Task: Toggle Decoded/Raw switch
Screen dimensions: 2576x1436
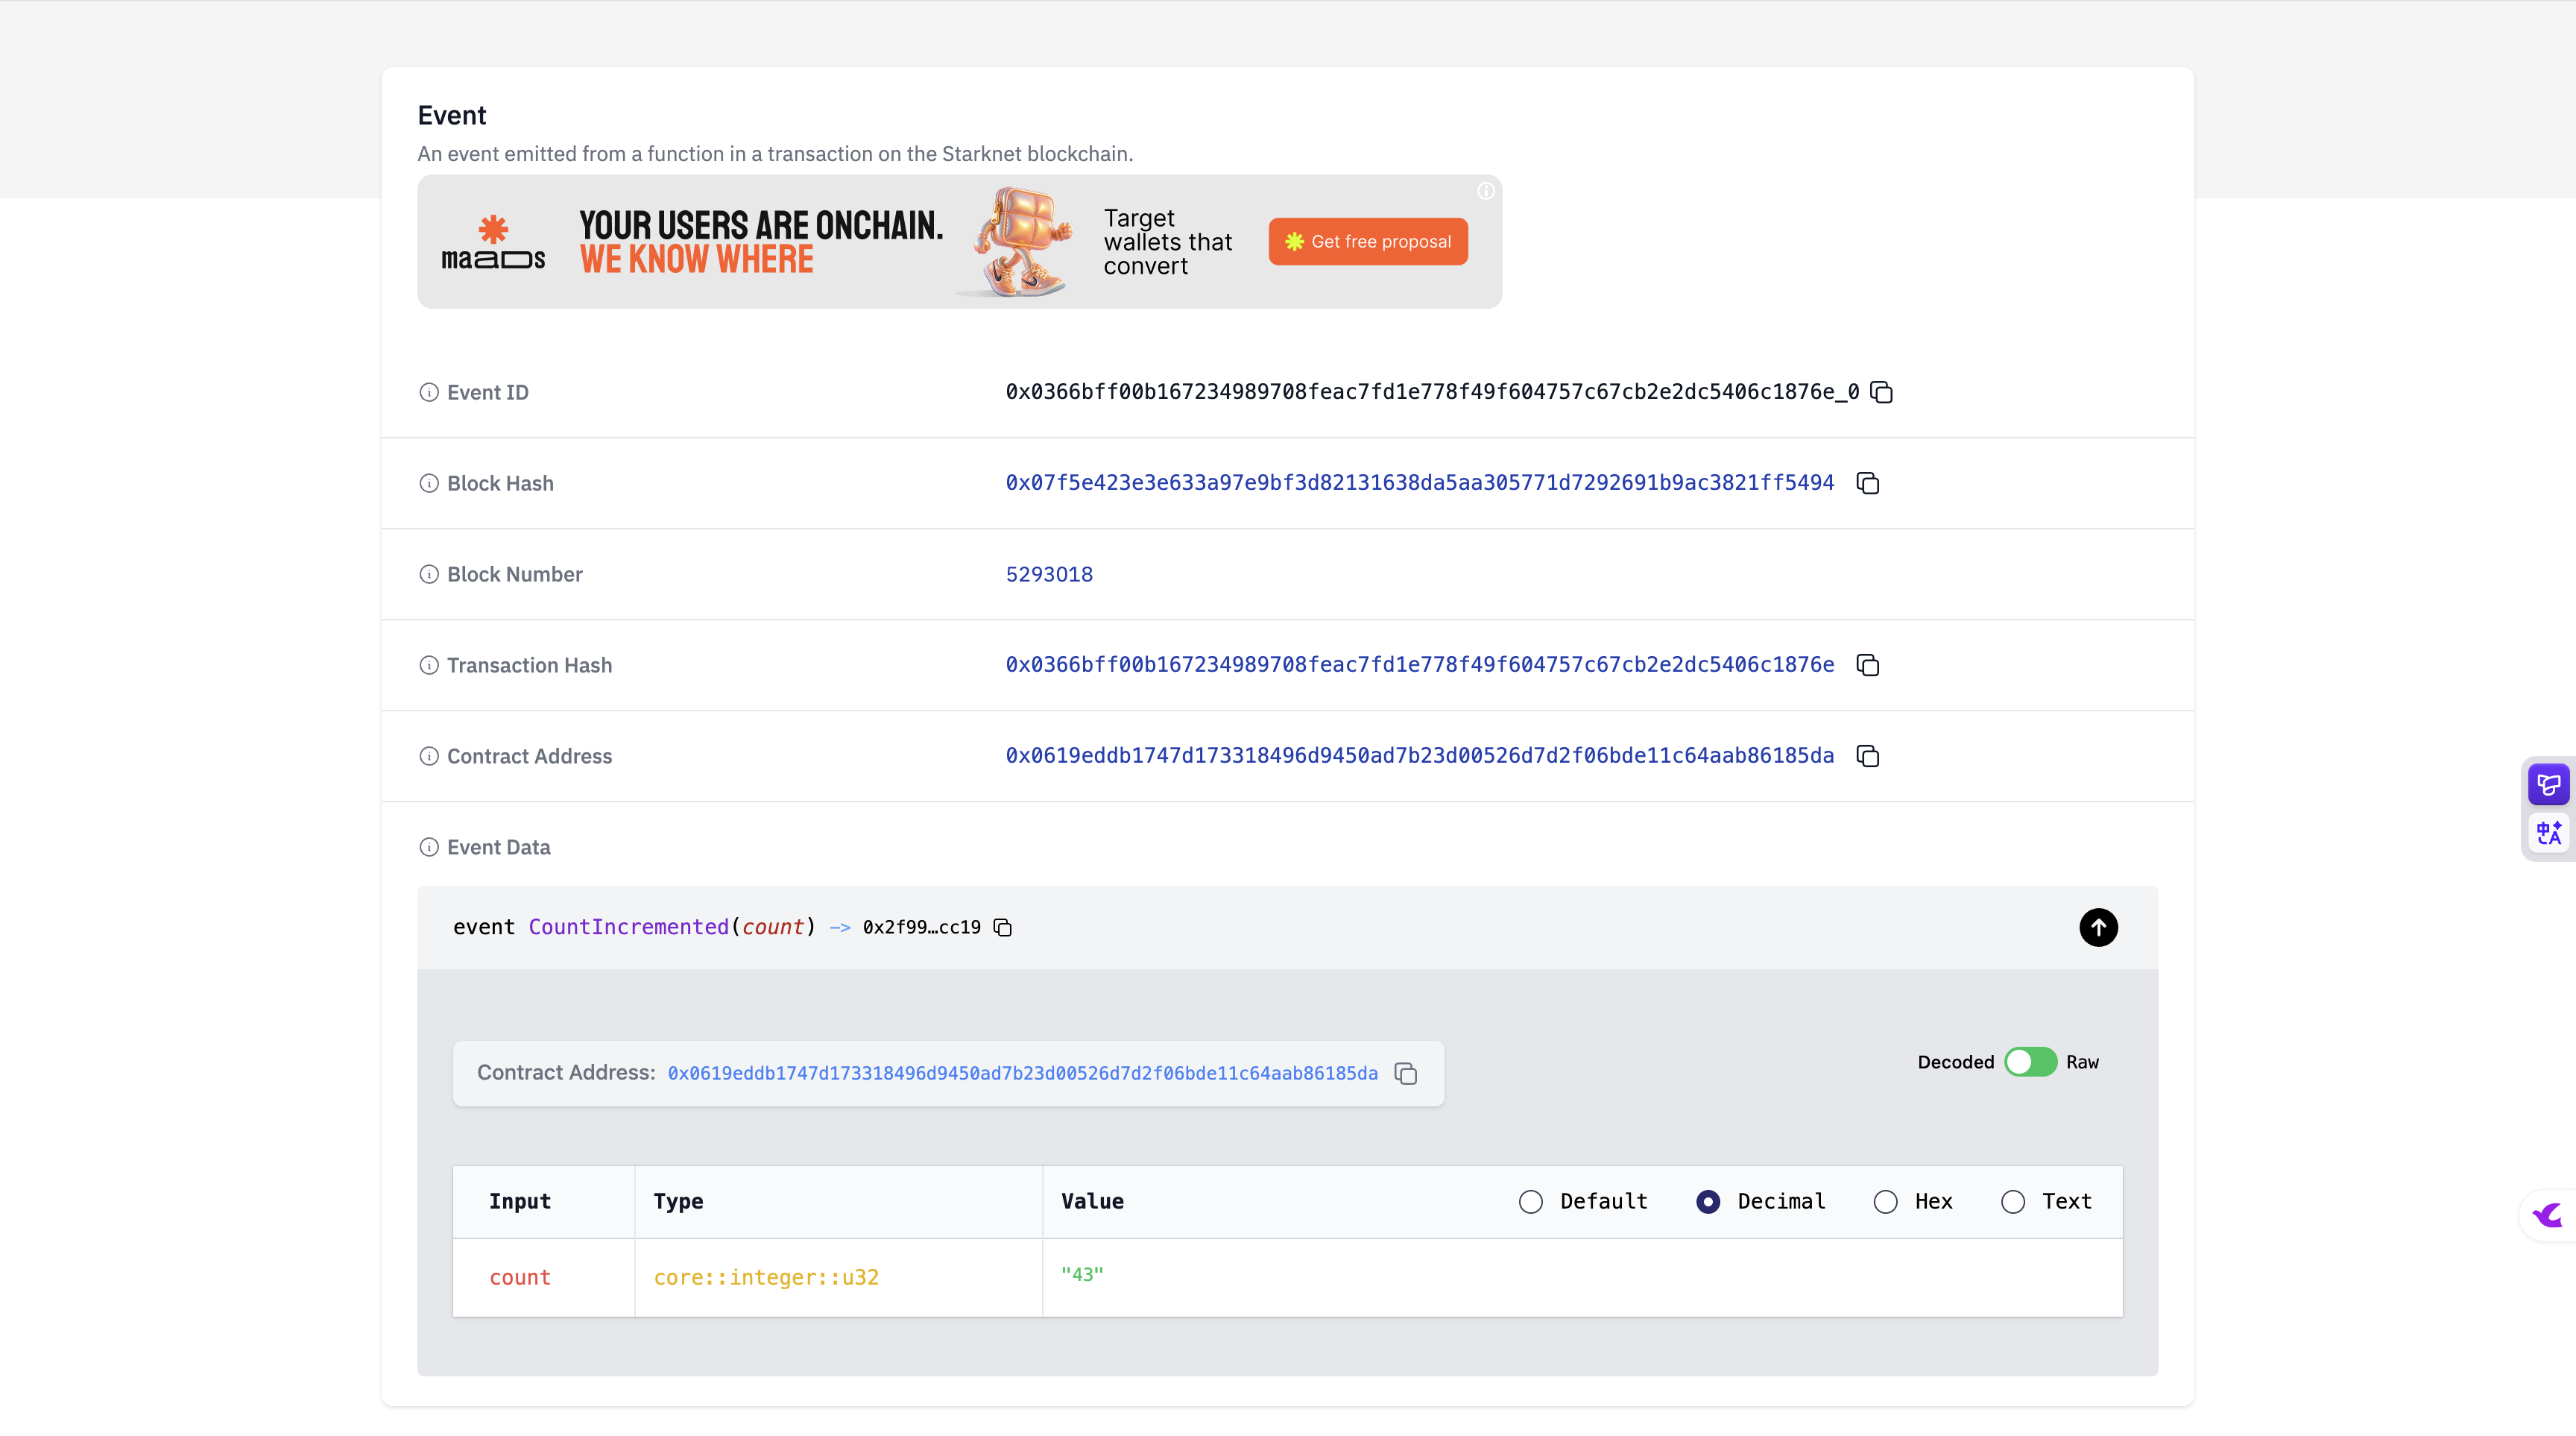Action: click(2030, 1062)
